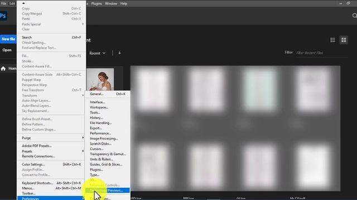Open the search magnifier icon at top right
Screen dimensions: 357x200
[x=355, y=16]
